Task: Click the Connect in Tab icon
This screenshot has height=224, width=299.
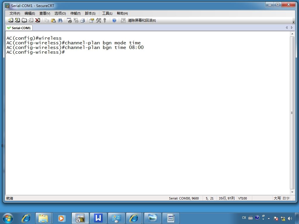Action: tap(24, 20)
